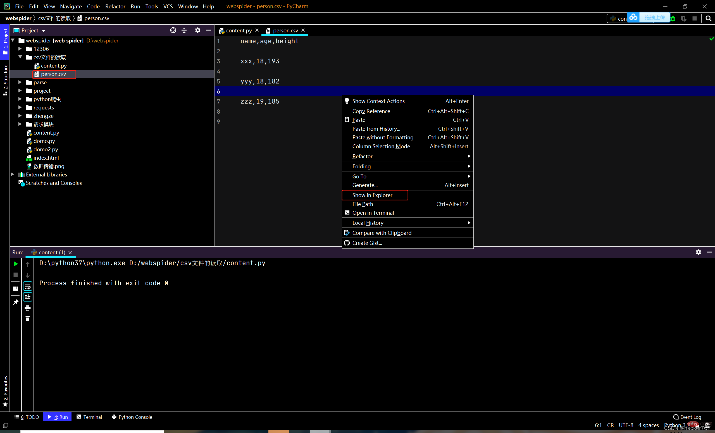
Task: Click the Scroll down icon in Run panel
Action: (28, 275)
